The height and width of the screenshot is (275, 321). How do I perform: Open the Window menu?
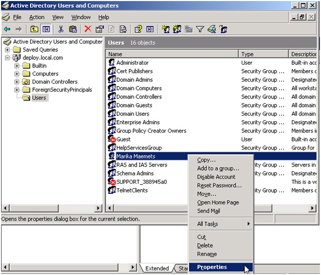click(81, 17)
